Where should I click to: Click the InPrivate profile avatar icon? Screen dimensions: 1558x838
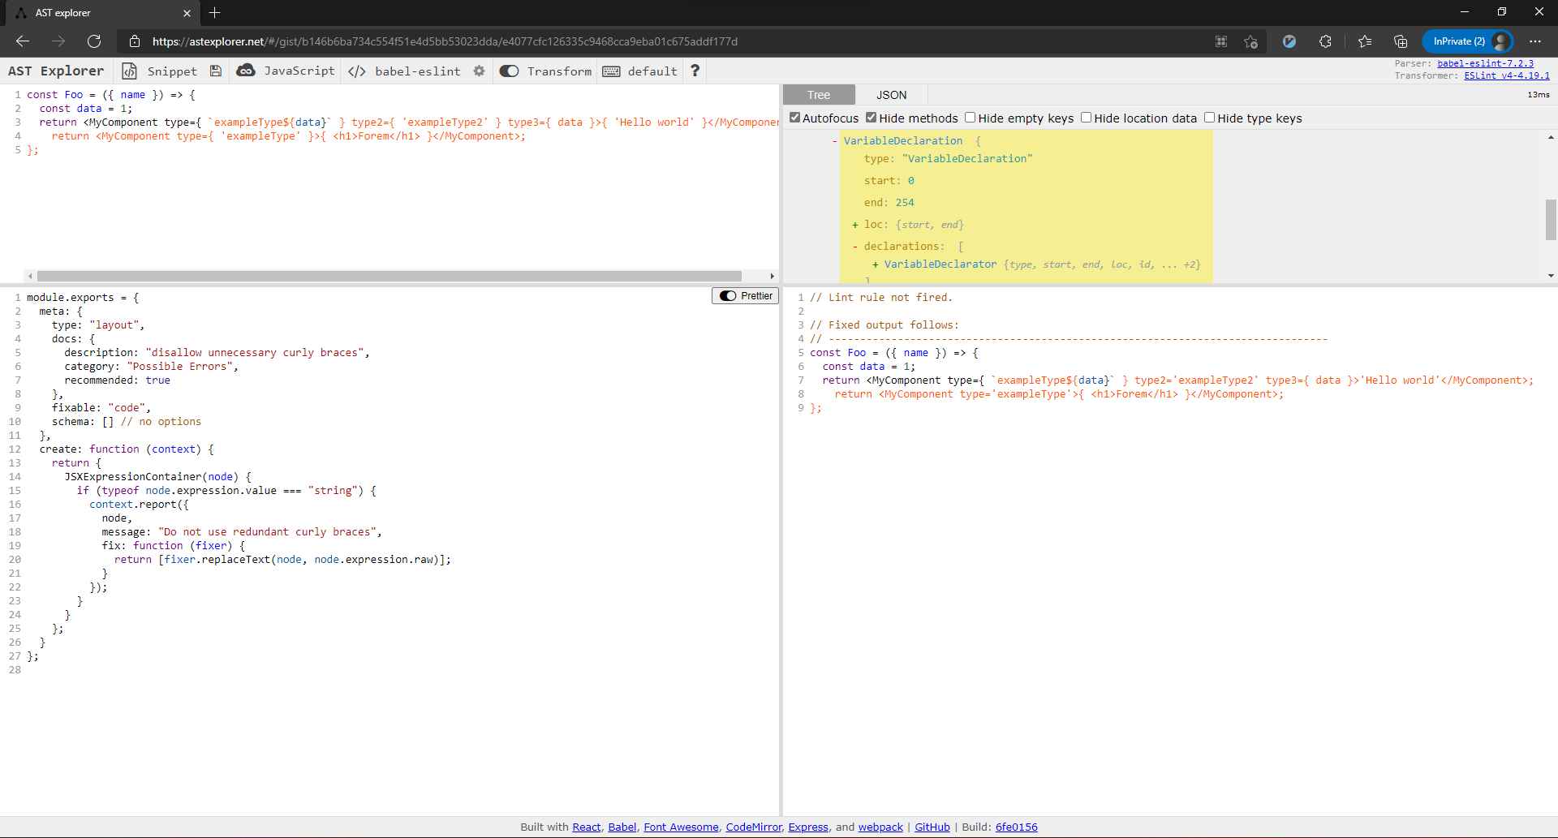tap(1502, 41)
